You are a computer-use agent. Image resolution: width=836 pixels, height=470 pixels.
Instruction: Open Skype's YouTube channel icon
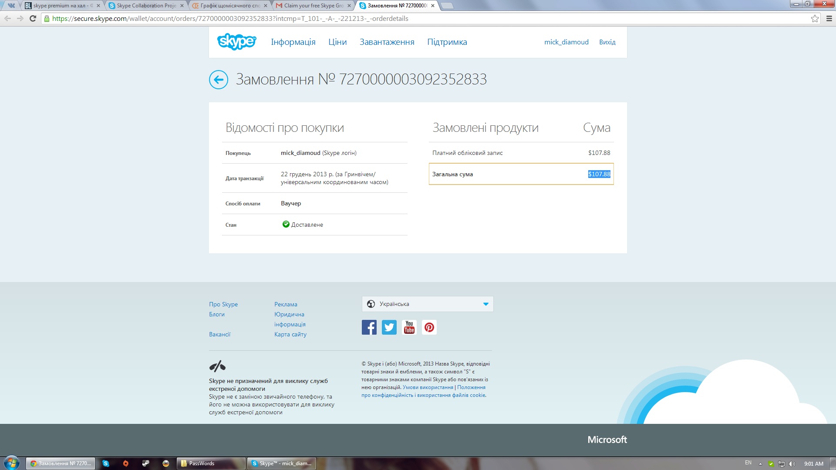tap(409, 327)
